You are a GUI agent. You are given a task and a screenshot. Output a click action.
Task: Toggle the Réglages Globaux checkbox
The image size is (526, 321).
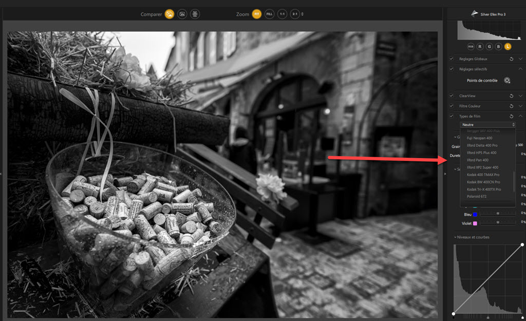[x=452, y=59]
